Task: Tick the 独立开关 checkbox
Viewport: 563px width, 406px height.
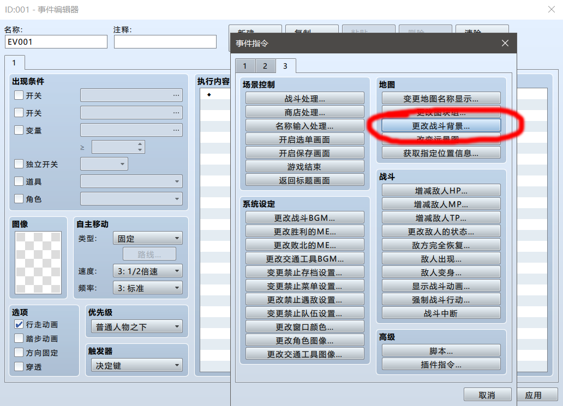Action: pos(19,164)
